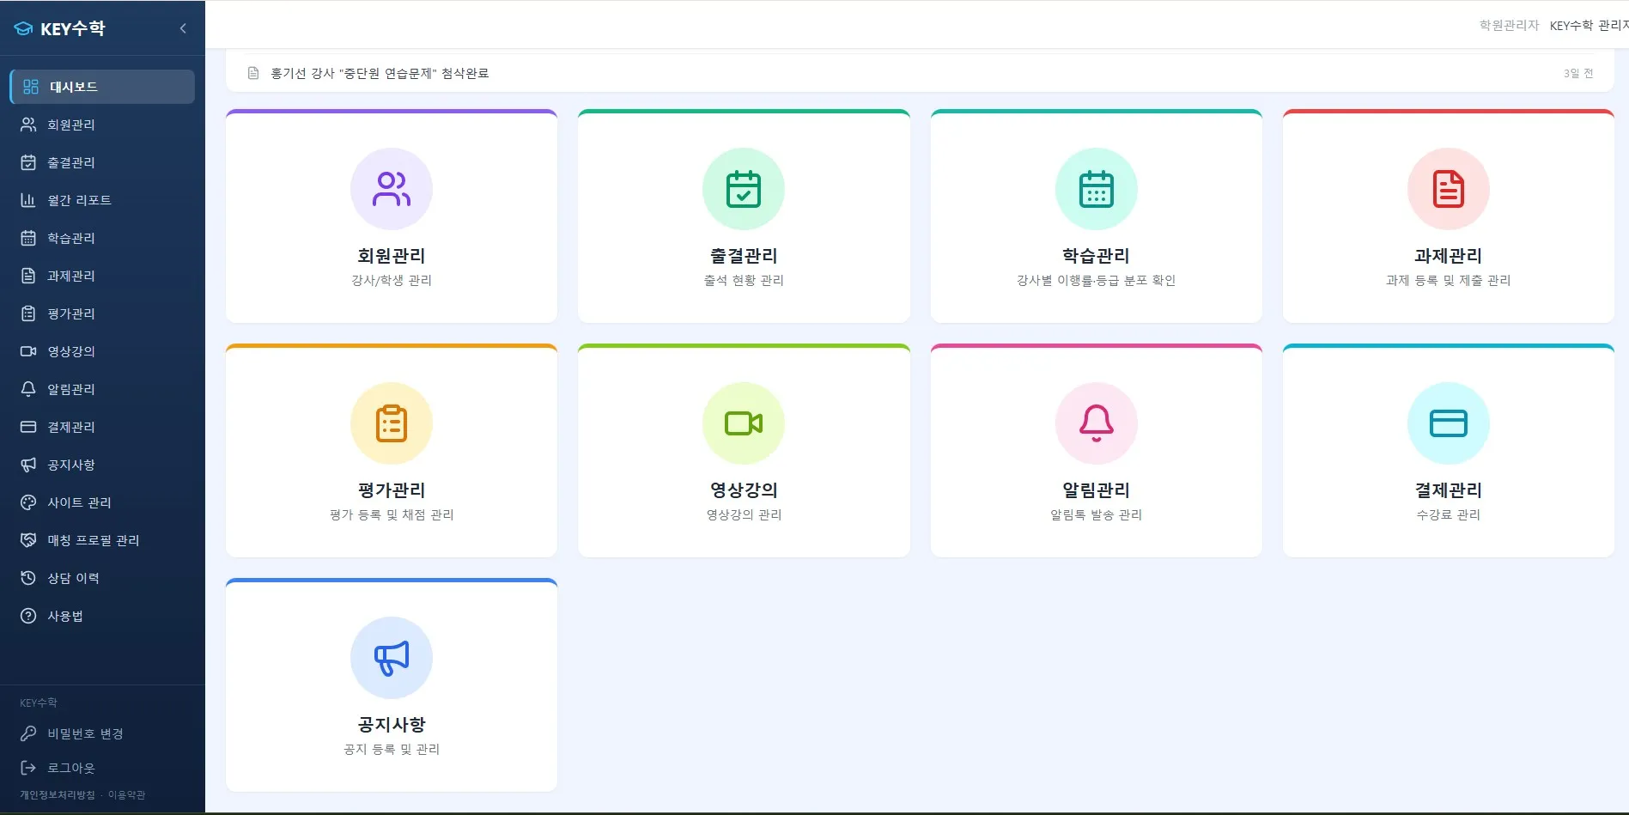Click the 회원관리 sidebar people icon
Screen dimensions: 1629x815
28,125
